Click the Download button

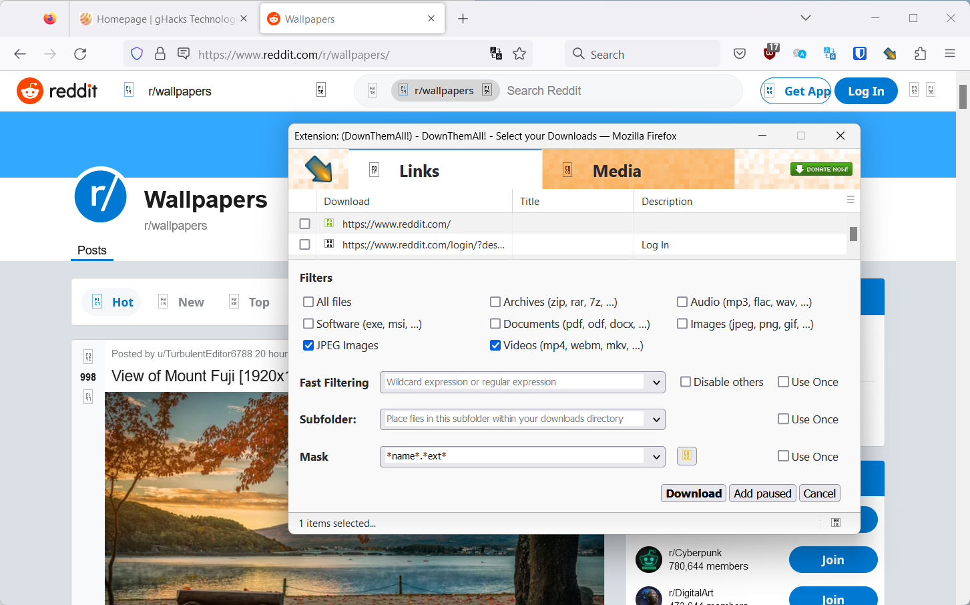(693, 493)
